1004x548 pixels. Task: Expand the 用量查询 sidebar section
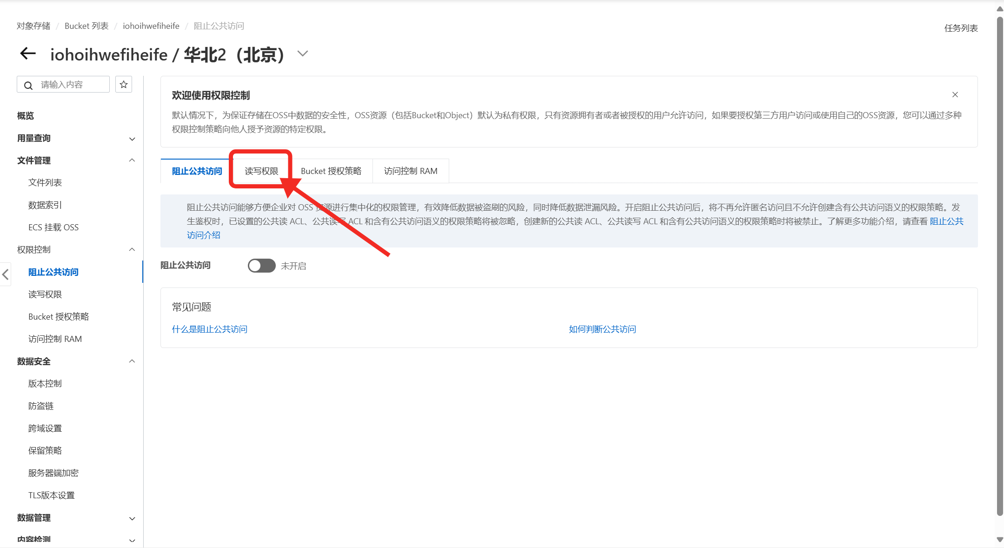click(132, 139)
